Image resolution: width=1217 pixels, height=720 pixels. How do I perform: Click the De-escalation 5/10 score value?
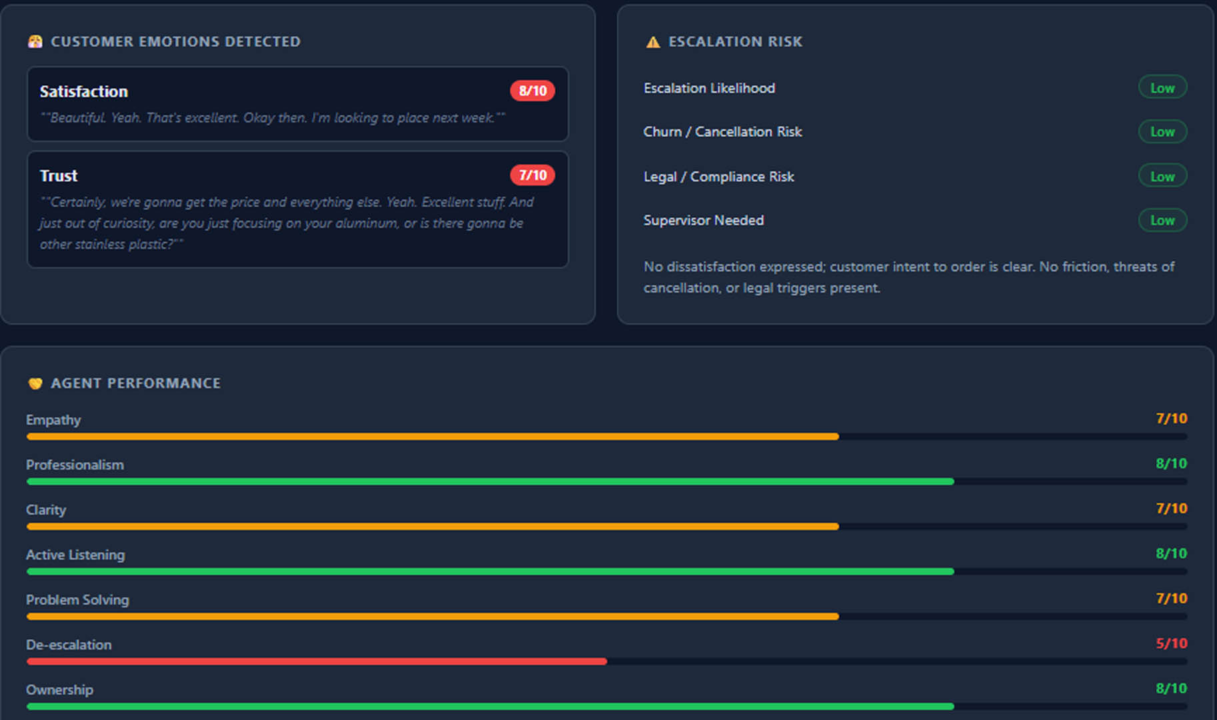tap(1171, 643)
